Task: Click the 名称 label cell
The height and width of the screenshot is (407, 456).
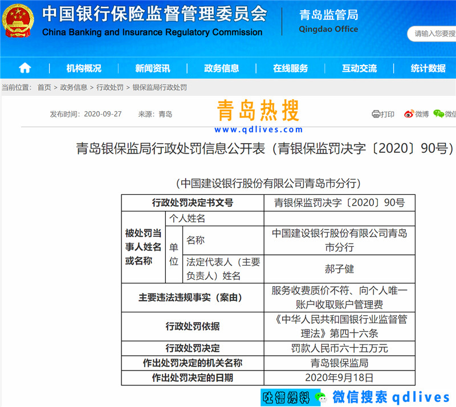Action: point(223,241)
